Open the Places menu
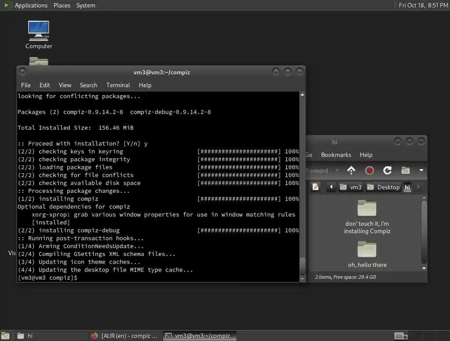The image size is (450, 341). click(x=62, y=5)
